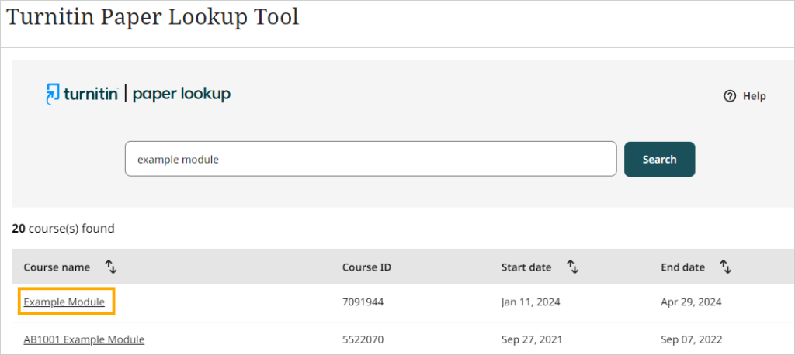Open the AB1001 Example Module link
The width and height of the screenshot is (795, 355).
pos(84,339)
